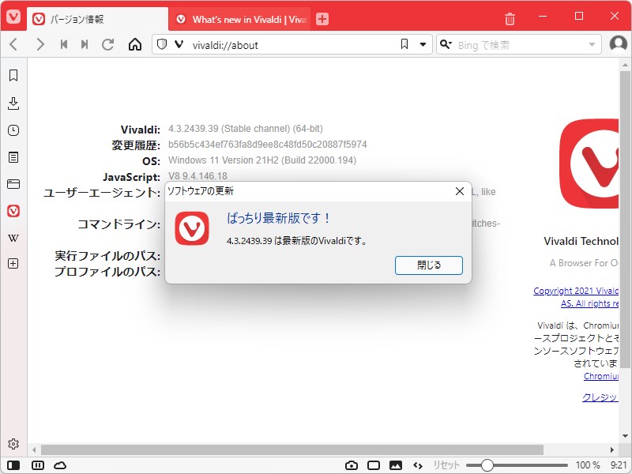Expand the search field dropdown arrow

(590, 45)
